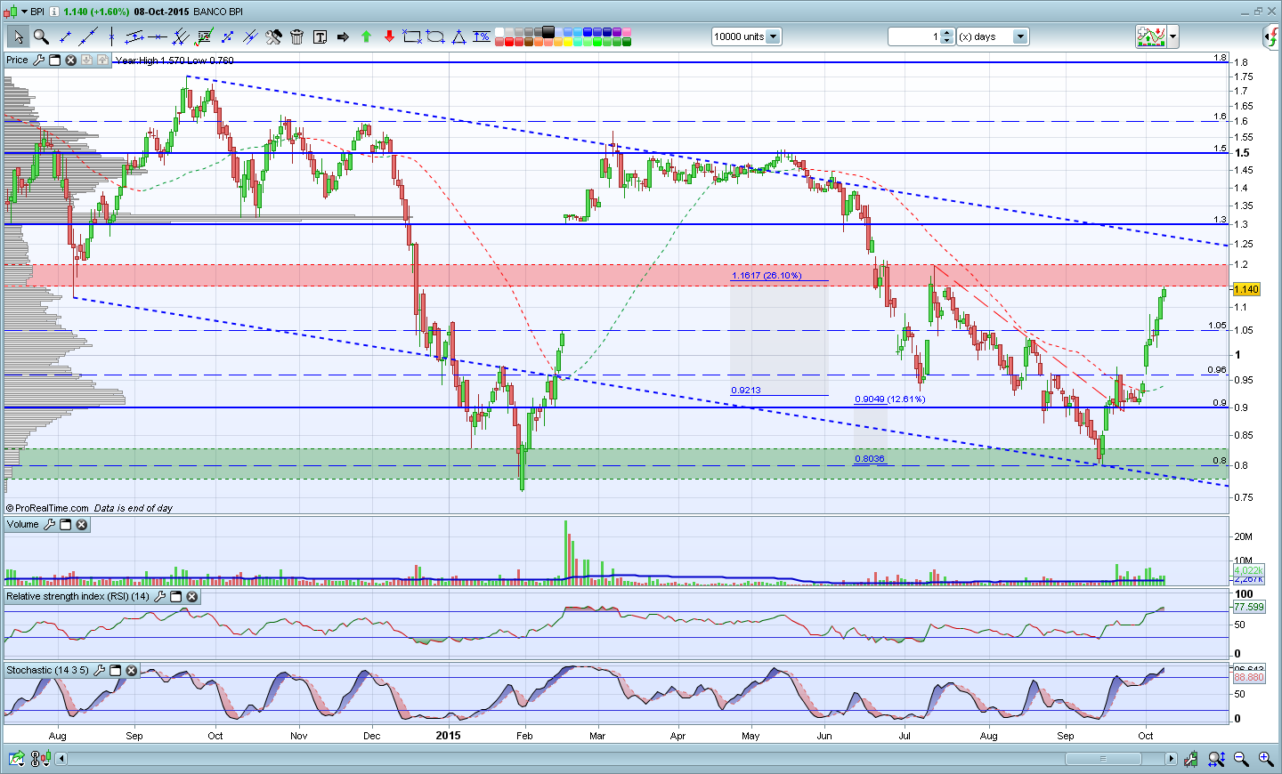Image resolution: width=1282 pixels, height=774 pixels.
Task: Select the arrow cursor tool
Action: point(17,36)
